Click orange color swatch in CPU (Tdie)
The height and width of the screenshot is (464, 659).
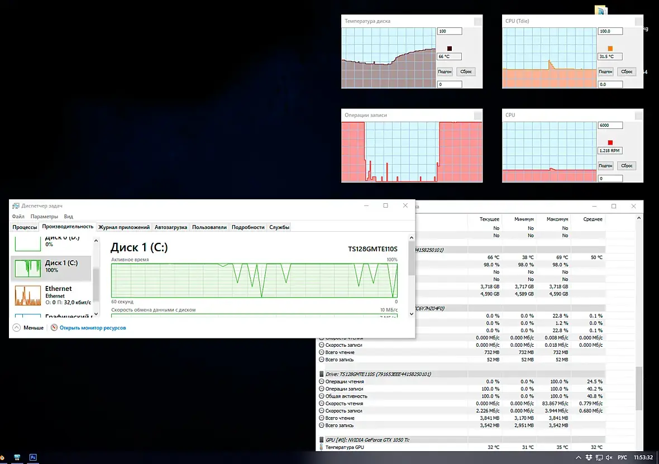pyautogui.click(x=610, y=49)
